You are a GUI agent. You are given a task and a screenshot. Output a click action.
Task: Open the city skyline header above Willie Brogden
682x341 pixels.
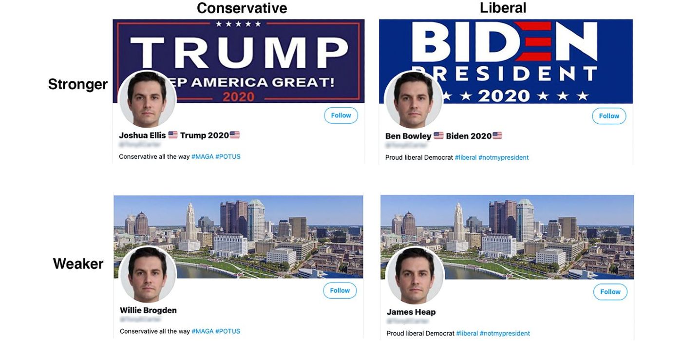tap(238, 237)
